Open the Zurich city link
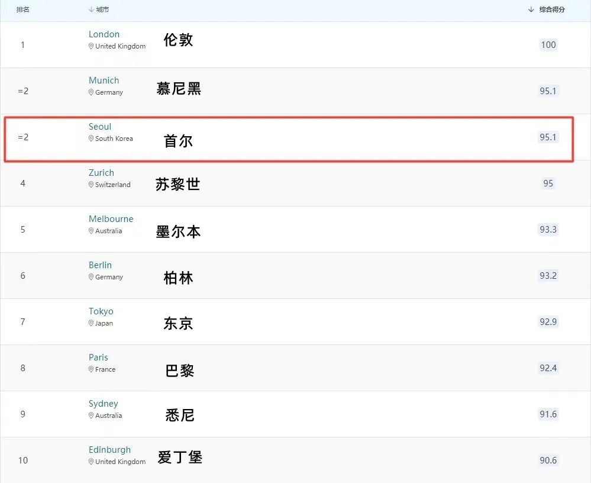The image size is (591, 483). tap(101, 173)
